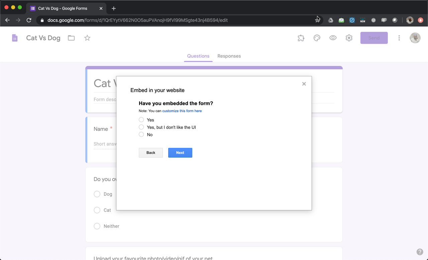Screen dimensions: 428x260
Task: Open Google Drive extension in browser toolbar
Action: [330, 20]
